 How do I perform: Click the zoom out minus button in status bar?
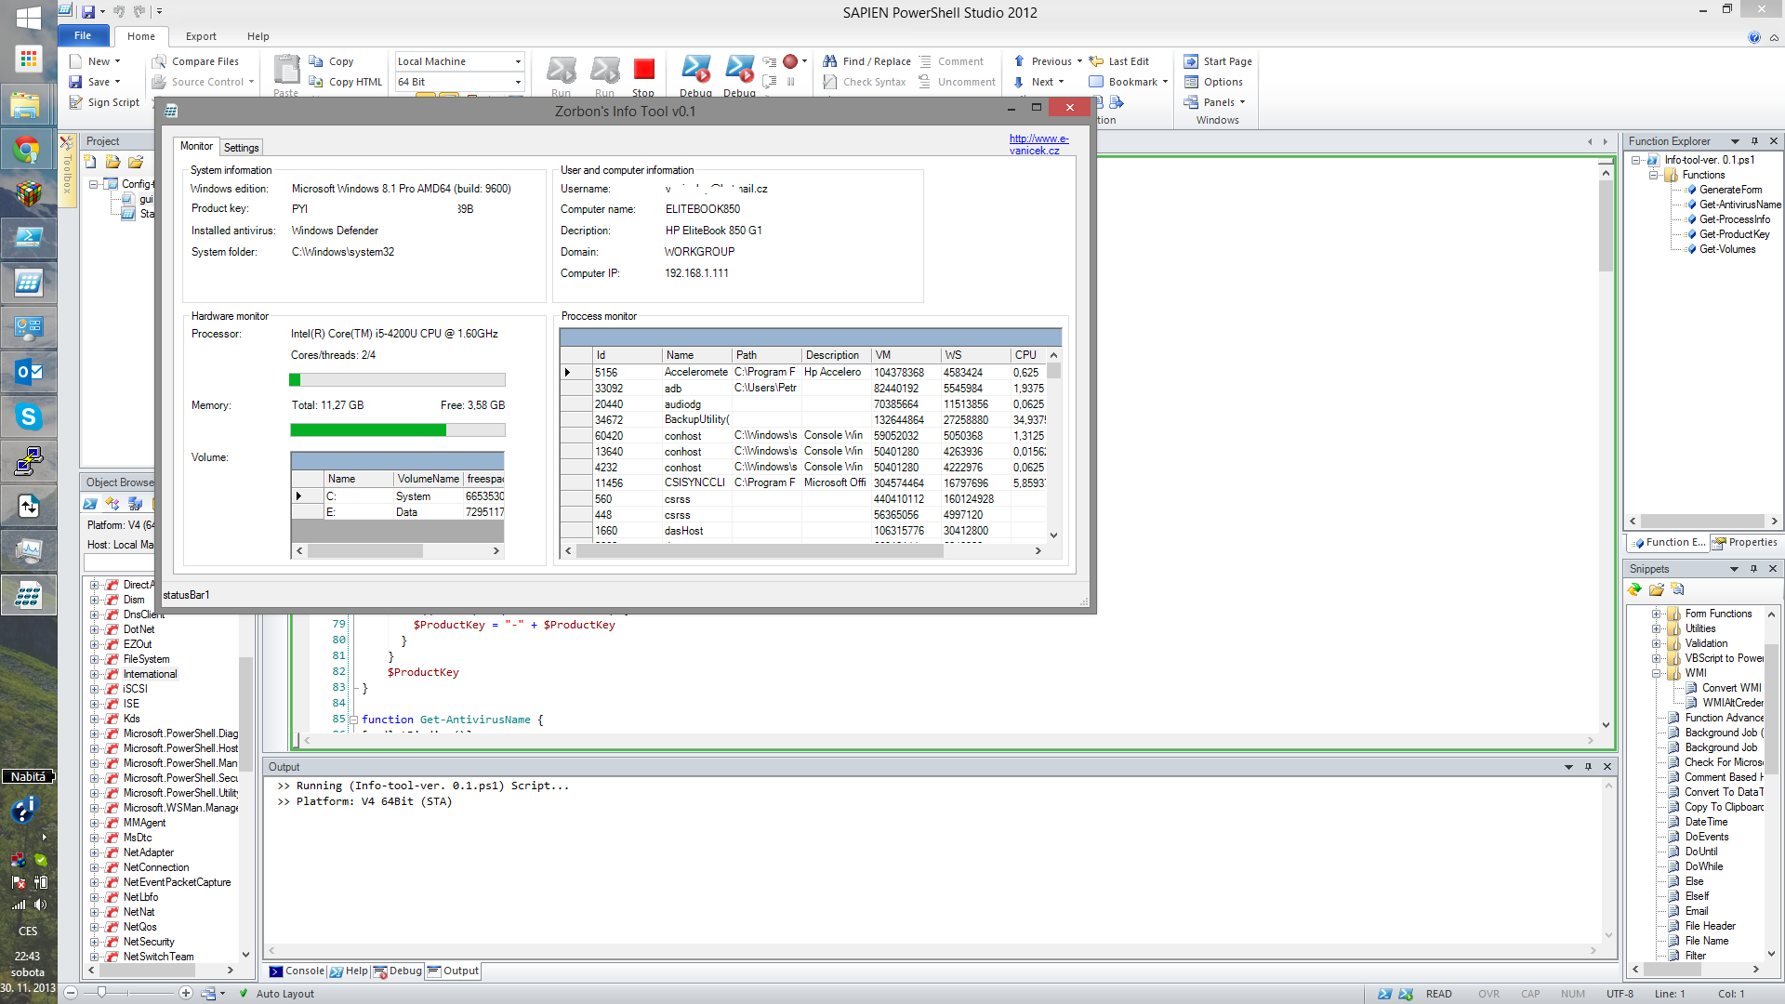[71, 993]
